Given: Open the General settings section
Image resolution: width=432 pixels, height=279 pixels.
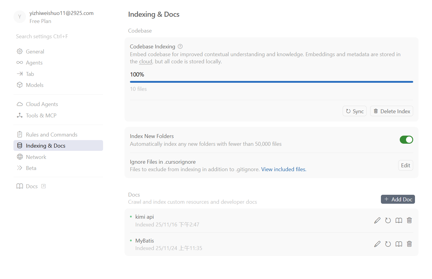Looking at the screenshot, I should click(x=35, y=52).
